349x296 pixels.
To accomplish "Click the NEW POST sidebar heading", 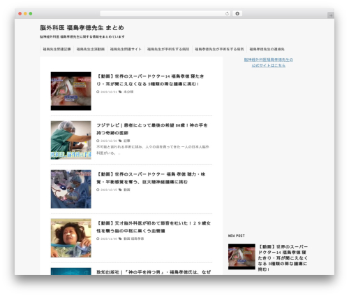I will coord(237,236).
